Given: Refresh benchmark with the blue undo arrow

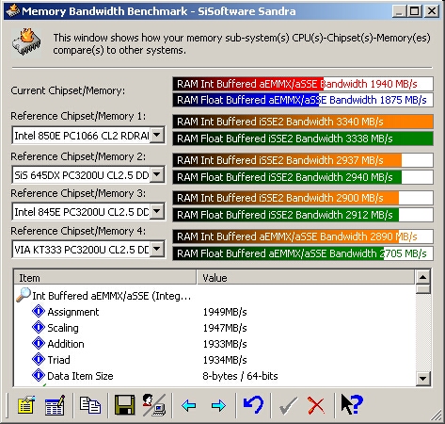Looking at the screenshot, I should [253, 405].
